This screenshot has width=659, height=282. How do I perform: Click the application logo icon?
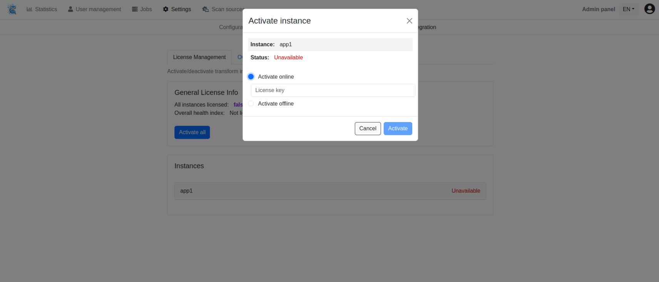click(x=12, y=9)
